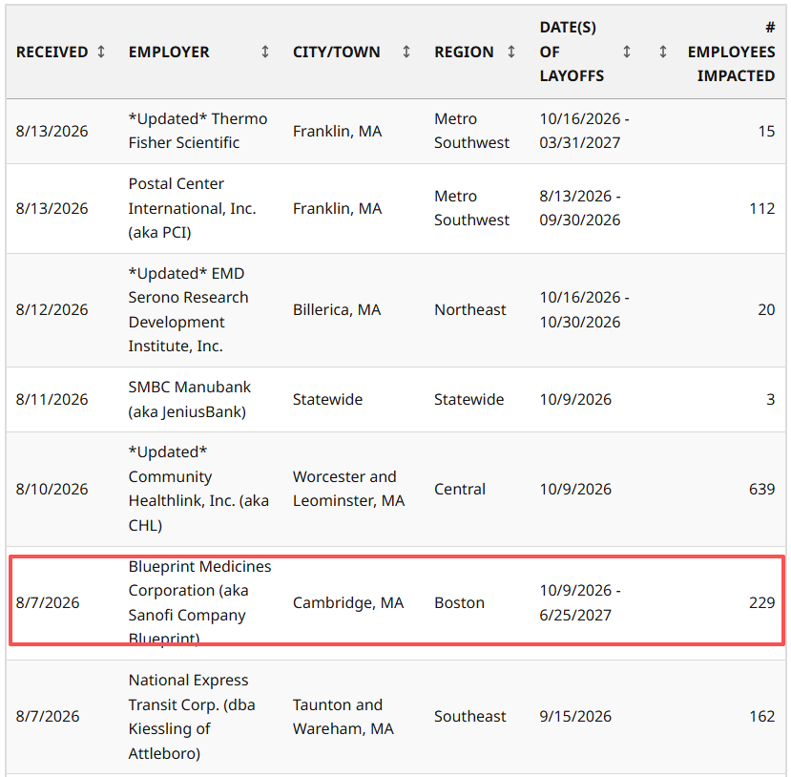Click the Boston region cell
The height and width of the screenshot is (777, 791).
point(459,602)
